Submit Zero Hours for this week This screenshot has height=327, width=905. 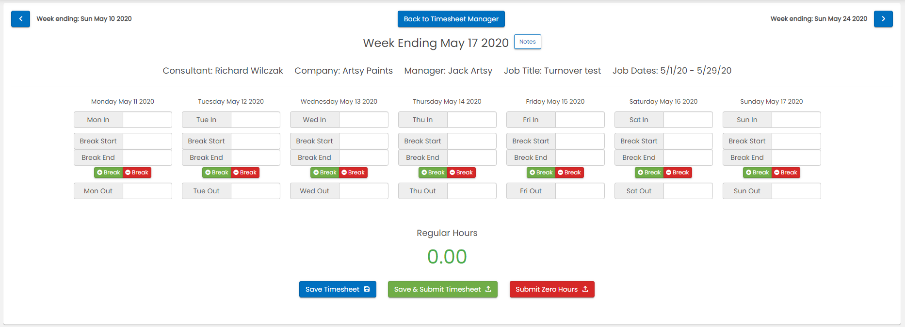pyautogui.click(x=551, y=289)
